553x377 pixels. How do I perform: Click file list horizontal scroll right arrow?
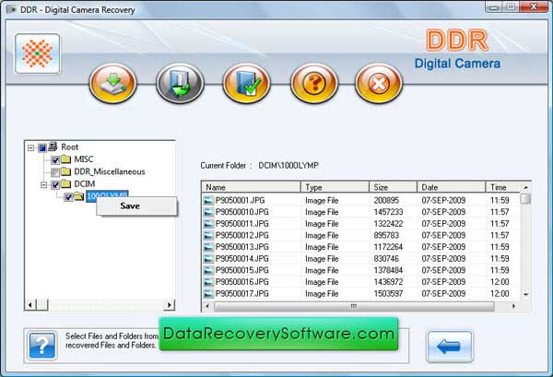click(x=513, y=306)
